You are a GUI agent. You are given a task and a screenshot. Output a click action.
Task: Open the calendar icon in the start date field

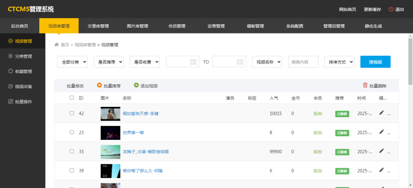193,62
